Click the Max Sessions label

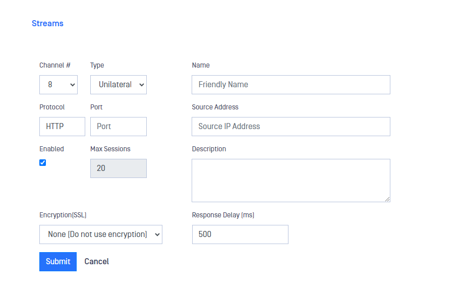[x=110, y=149]
